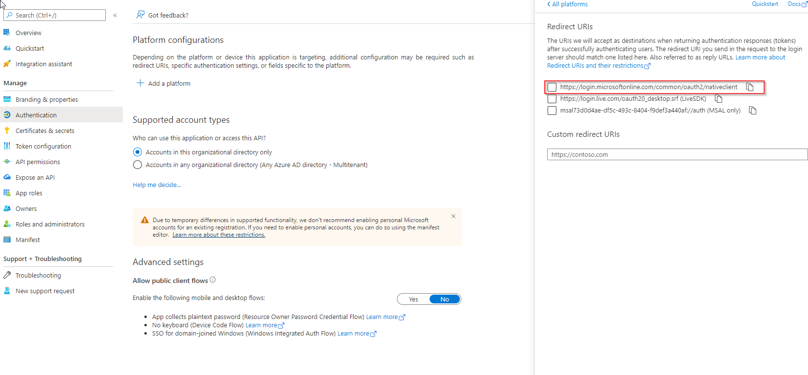Viewport: 808px width, 375px height.
Task: Check the login.live.com LiveSDK checkbox
Action: tap(552, 99)
